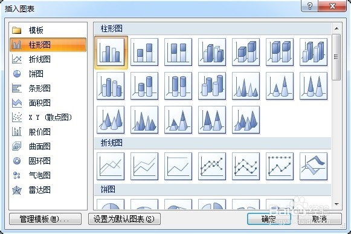Select the clustered cone chart icon
Image resolution: width=351 pixels, height=234 pixels.
tap(246, 86)
